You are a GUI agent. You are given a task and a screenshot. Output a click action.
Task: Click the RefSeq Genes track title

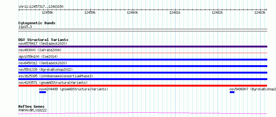pos(31,107)
